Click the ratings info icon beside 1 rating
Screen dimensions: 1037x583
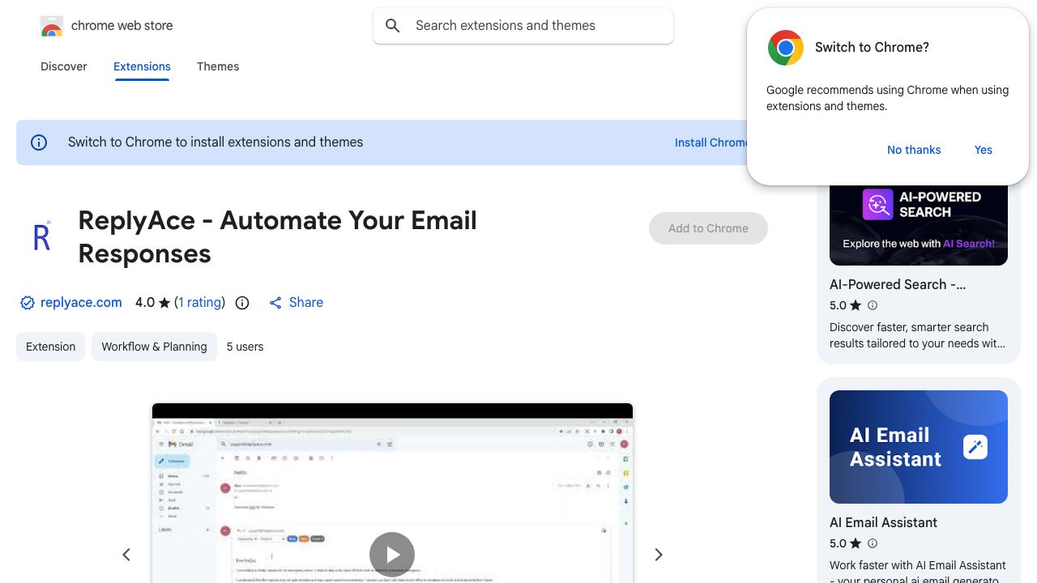pyautogui.click(x=242, y=303)
